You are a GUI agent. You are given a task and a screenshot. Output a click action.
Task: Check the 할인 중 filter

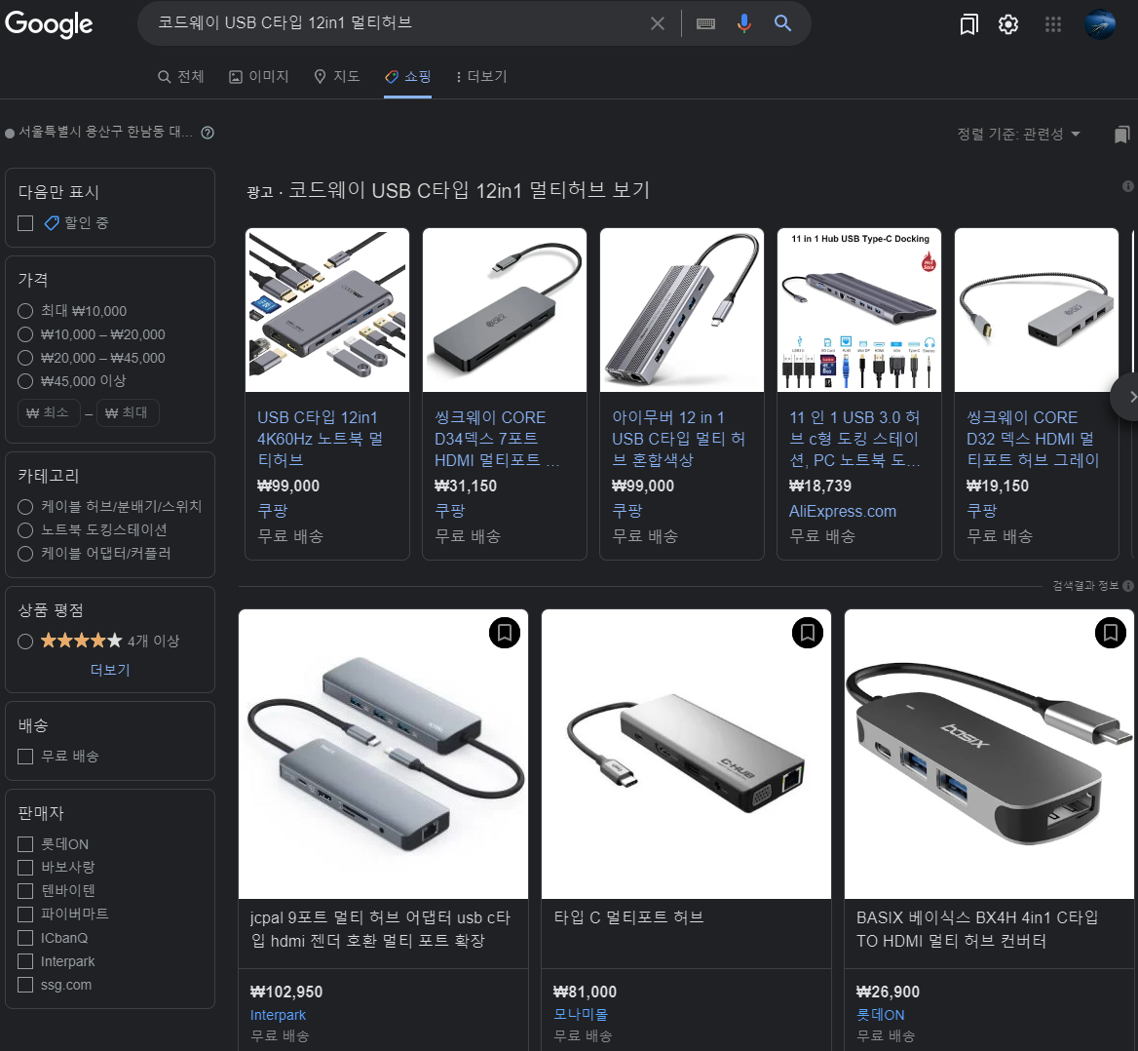click(x=25, y=223)
